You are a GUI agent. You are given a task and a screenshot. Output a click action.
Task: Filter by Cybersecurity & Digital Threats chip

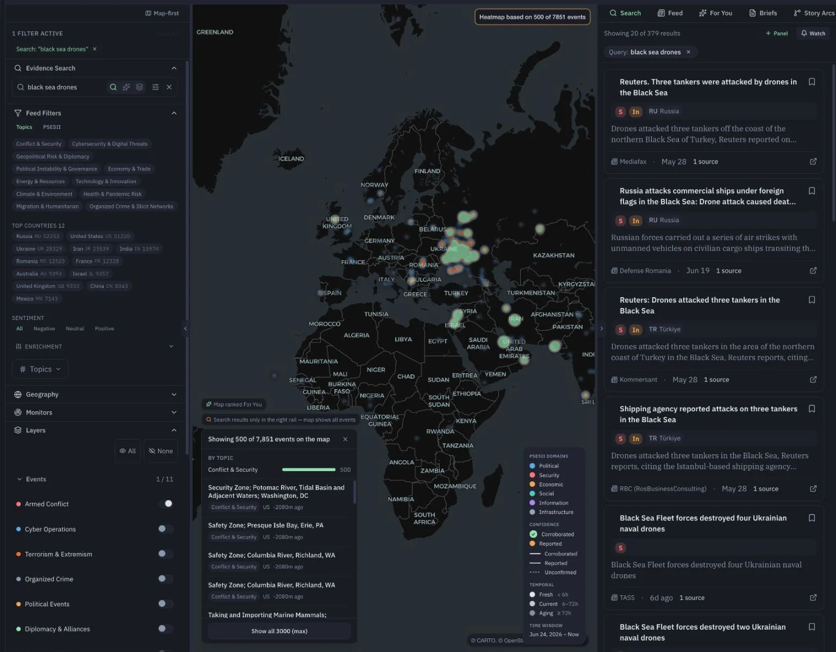[x=110, y=144]
